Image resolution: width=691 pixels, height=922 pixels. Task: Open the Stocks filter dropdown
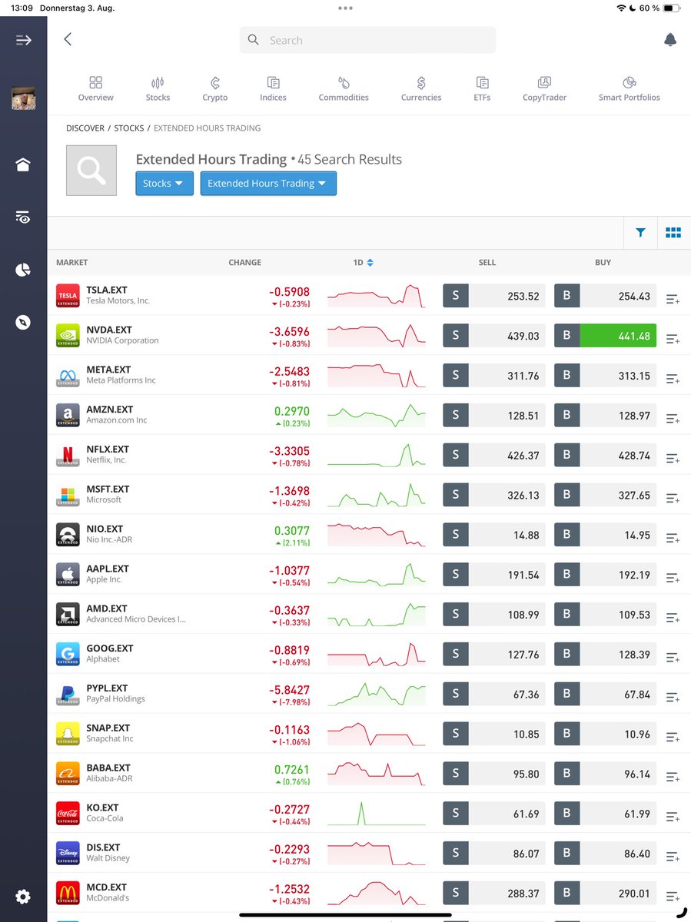(164, 184)
